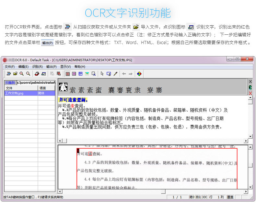The image size is (256, 207).
Task: Choose candidate character 素
Action: click(81, 90)
